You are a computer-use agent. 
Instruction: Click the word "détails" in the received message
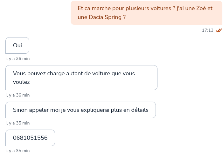139,110
